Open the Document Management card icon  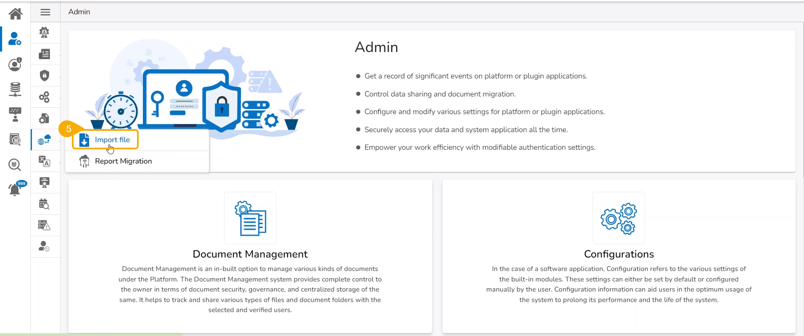250,218
